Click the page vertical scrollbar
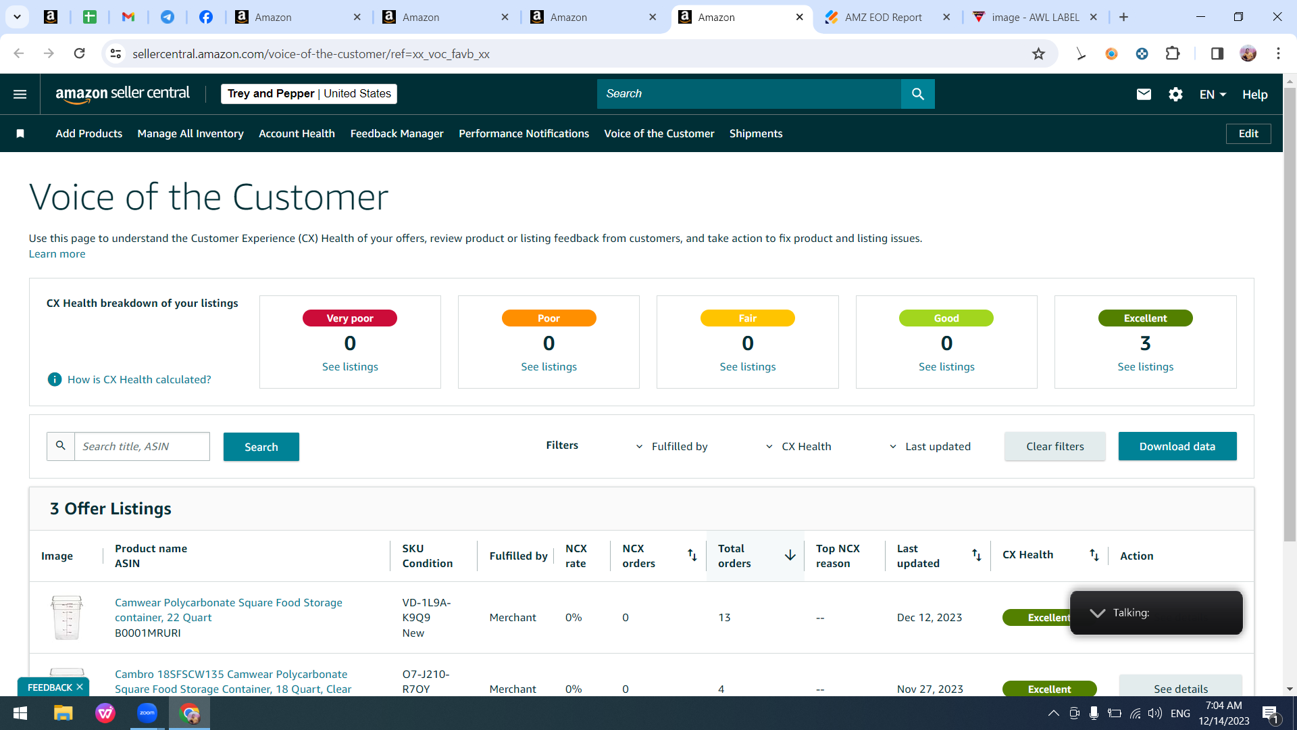Screen dimensions: 1297x730 (x=1290, y=314)
